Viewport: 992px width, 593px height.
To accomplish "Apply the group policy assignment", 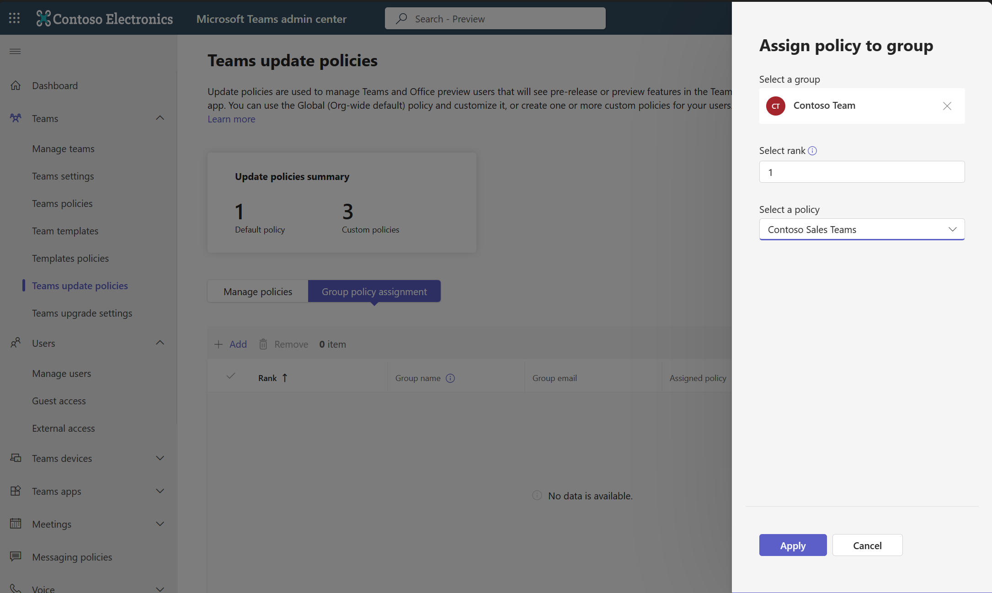I will [793, 544].
